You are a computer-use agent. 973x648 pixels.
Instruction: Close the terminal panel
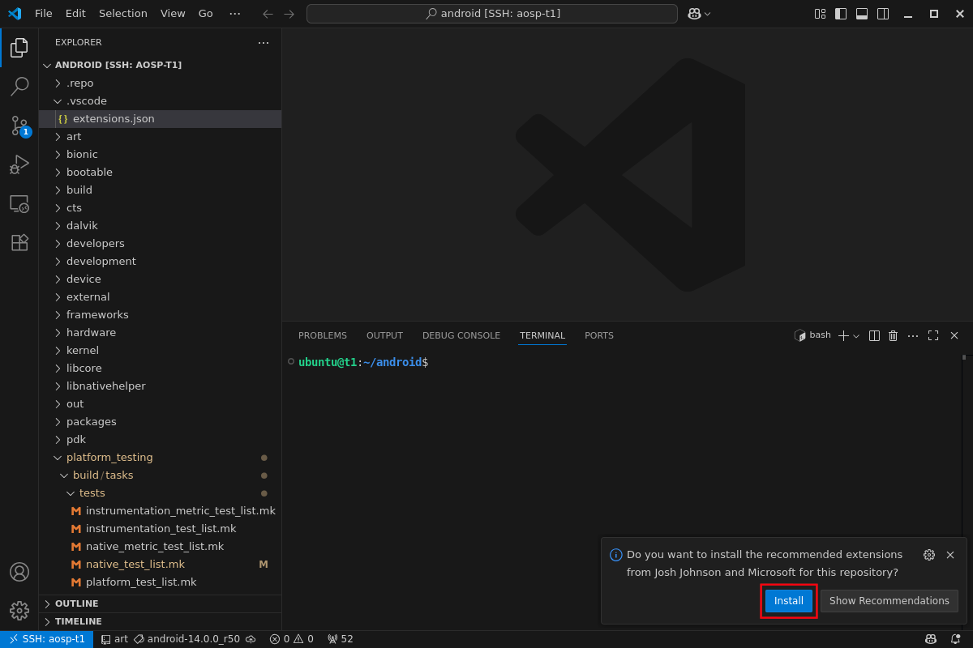[x=954, y=335]
